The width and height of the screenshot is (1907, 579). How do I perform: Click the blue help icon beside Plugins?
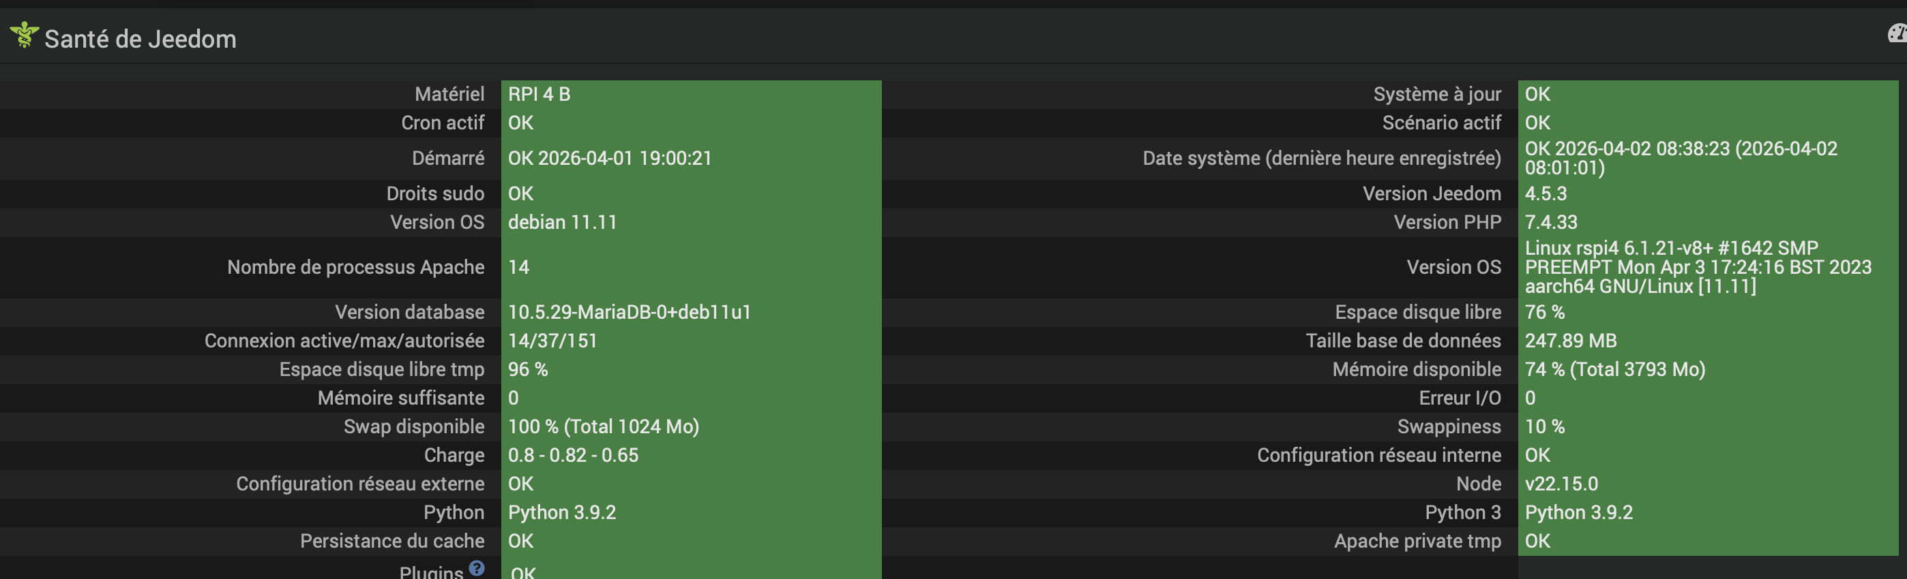point(477,568)
